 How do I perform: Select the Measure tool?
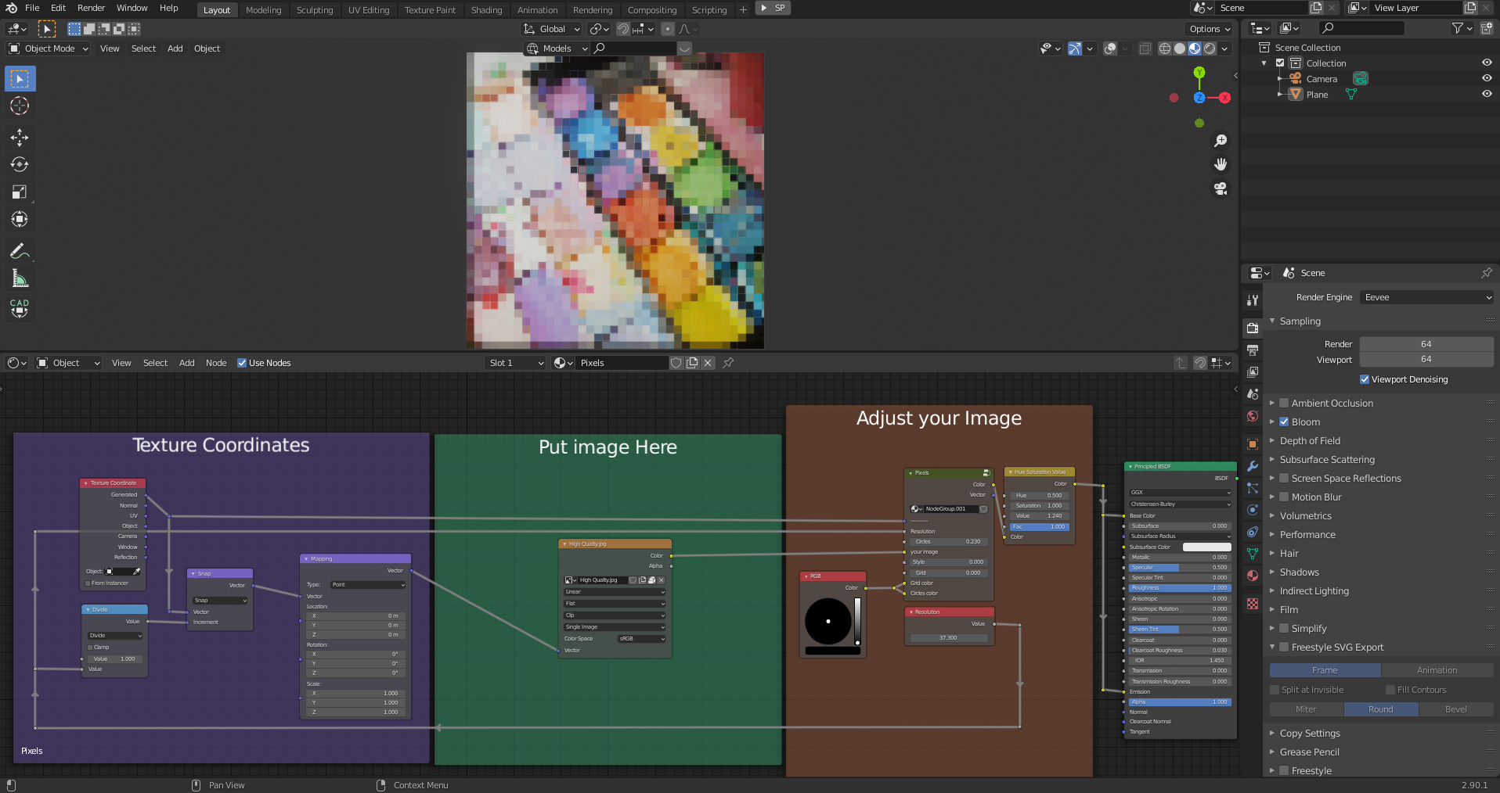coord(20,277)
